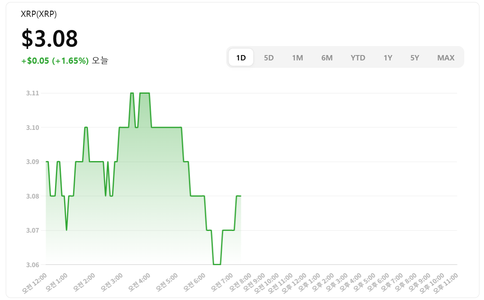Screen dimensions: 484x300
Task: Select the 1D time range tab
Action: pyautogui.click(x=241, y=58)
